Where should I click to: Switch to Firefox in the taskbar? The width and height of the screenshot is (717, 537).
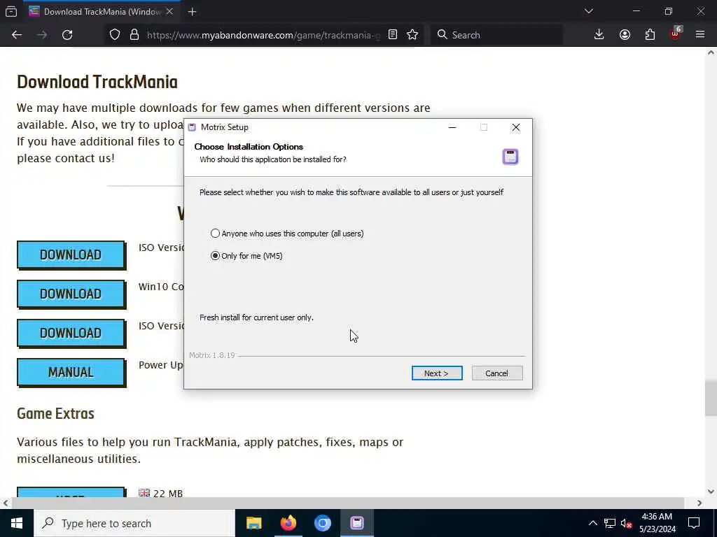[288, 523]
